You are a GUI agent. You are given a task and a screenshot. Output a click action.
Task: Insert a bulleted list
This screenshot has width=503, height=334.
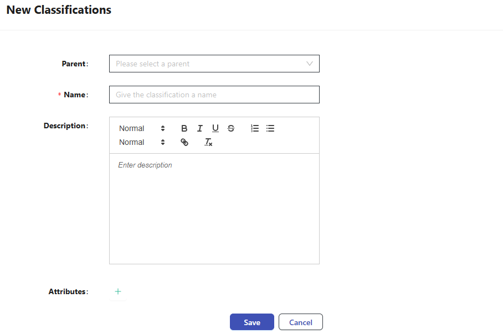270,128
